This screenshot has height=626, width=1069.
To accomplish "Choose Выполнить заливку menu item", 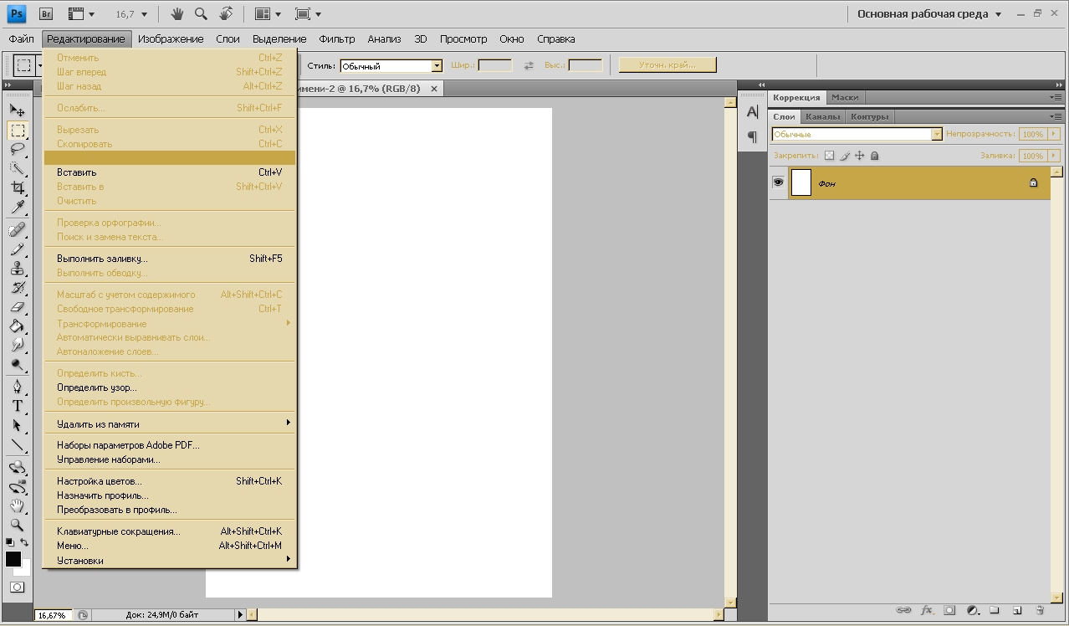I will pos(170,259).
